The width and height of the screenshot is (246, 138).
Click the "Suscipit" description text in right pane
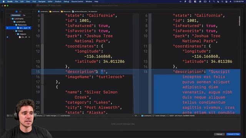(x=219, y=72)
